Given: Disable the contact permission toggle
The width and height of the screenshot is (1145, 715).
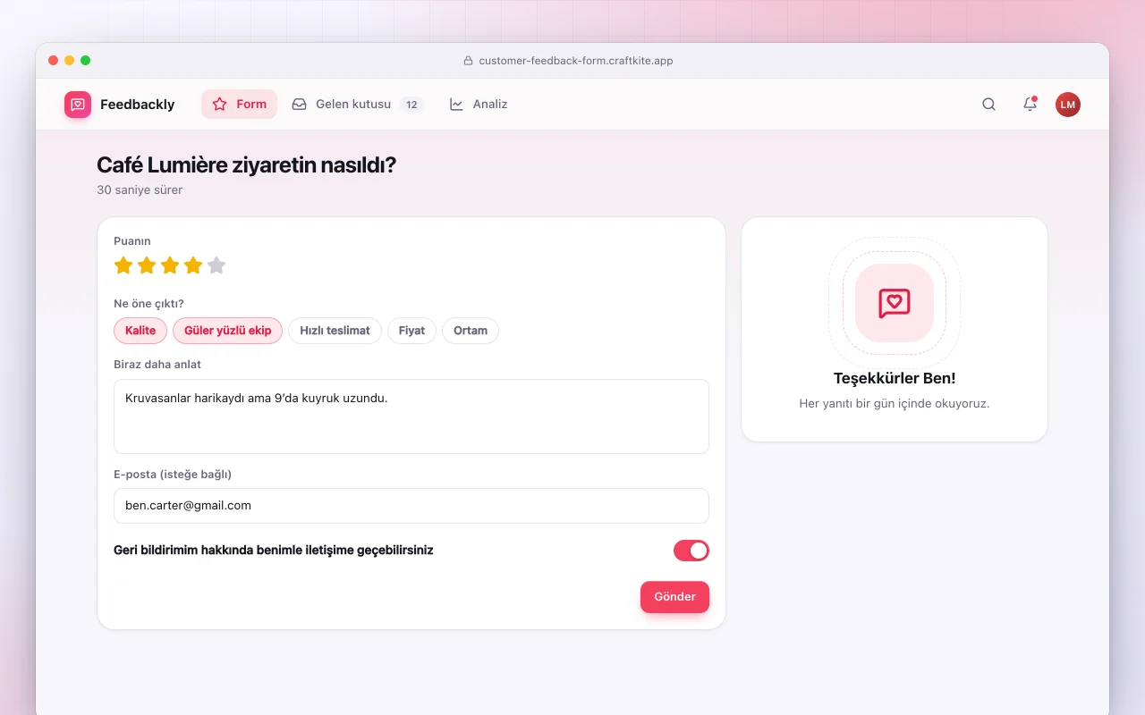Looking at the screenshot, I should [691, 551].
